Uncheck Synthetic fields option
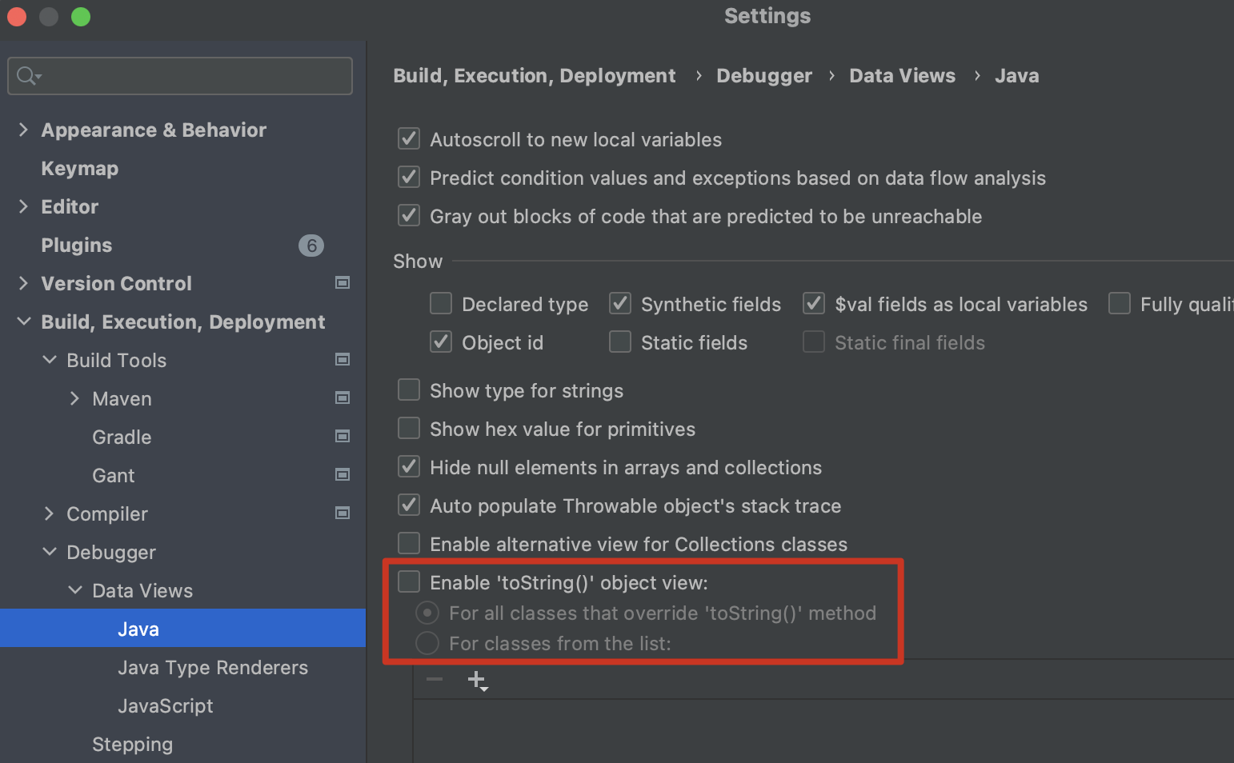Viewport: 1234px width, 763px height. coord(620,303)
